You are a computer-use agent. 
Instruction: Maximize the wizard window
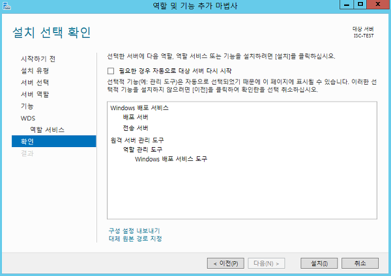point(360,5)
